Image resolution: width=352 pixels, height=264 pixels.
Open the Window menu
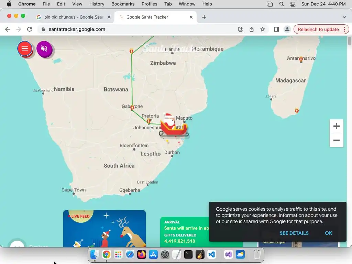coord(187,4)
